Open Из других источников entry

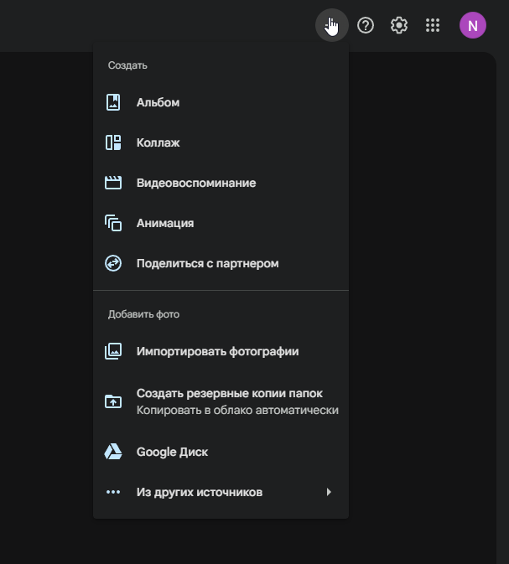point(221,492)
